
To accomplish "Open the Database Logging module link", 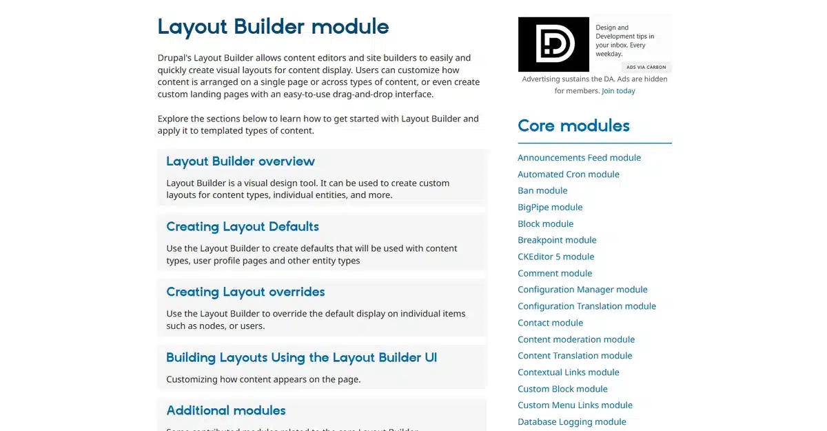I will [x=572, y=422].
